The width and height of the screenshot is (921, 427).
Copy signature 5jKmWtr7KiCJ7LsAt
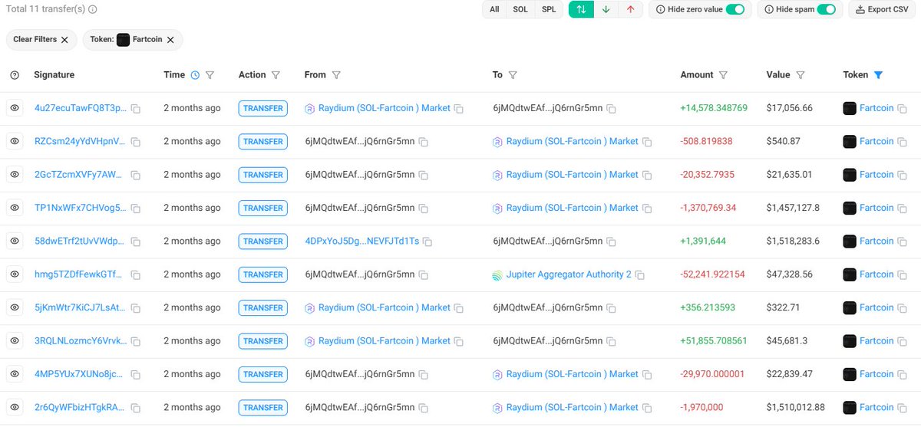[135, 308]
